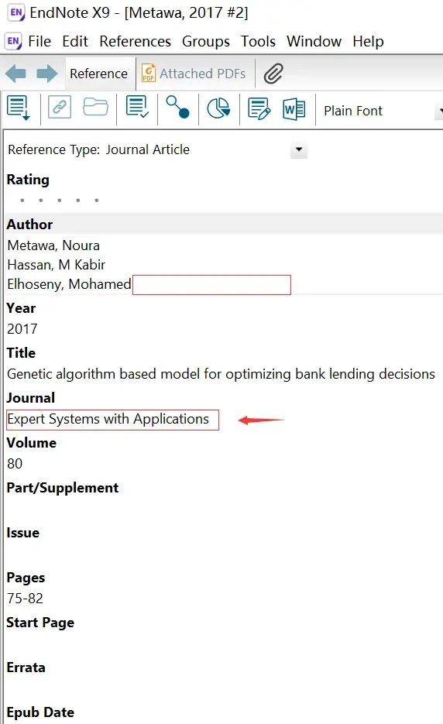Click the open link chain icon
Screen dimensions: 443x724
[x=60, y=108]
